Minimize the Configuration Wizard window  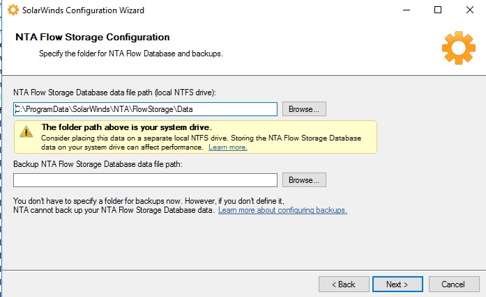click(404, 10)
